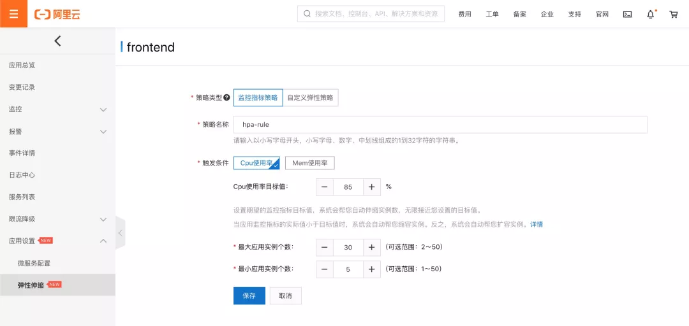Open 官网 in top navigation
This screenshot has width=689, height=326.
602,14
